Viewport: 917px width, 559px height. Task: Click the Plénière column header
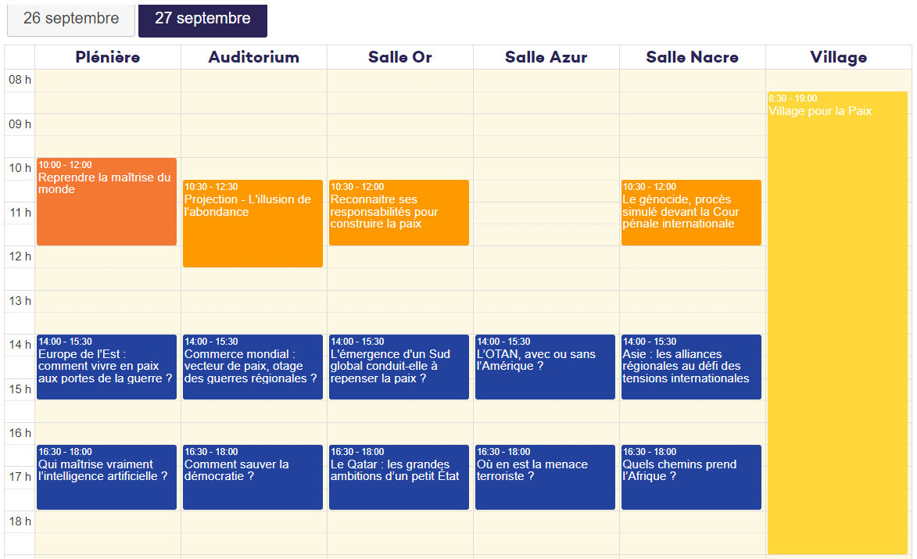(x=108, y=57)
